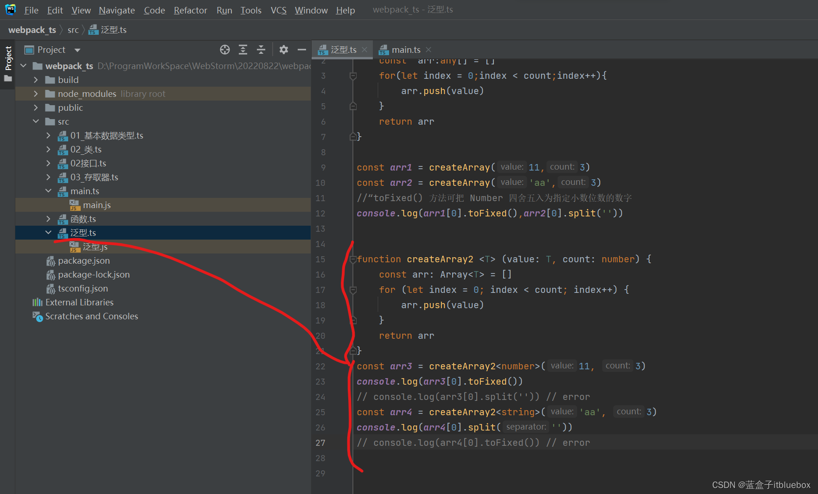Click fold end marker at line 7
This screenshot has width=818, height=494.
click(353, 137)
